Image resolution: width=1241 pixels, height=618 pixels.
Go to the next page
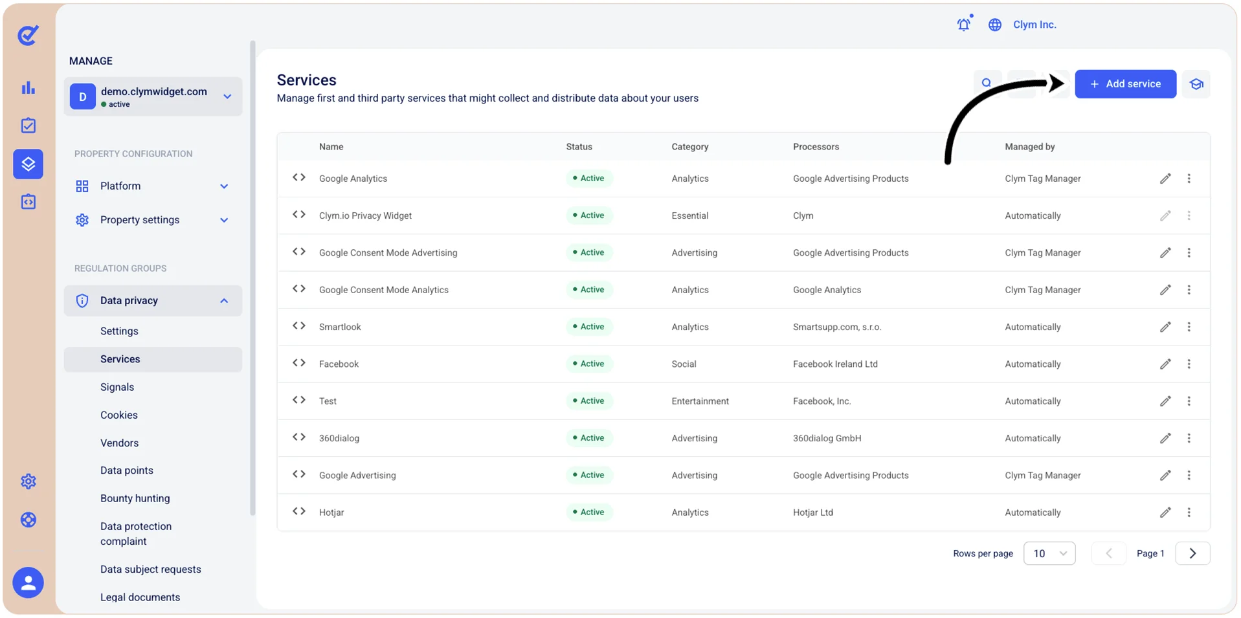1192,553
